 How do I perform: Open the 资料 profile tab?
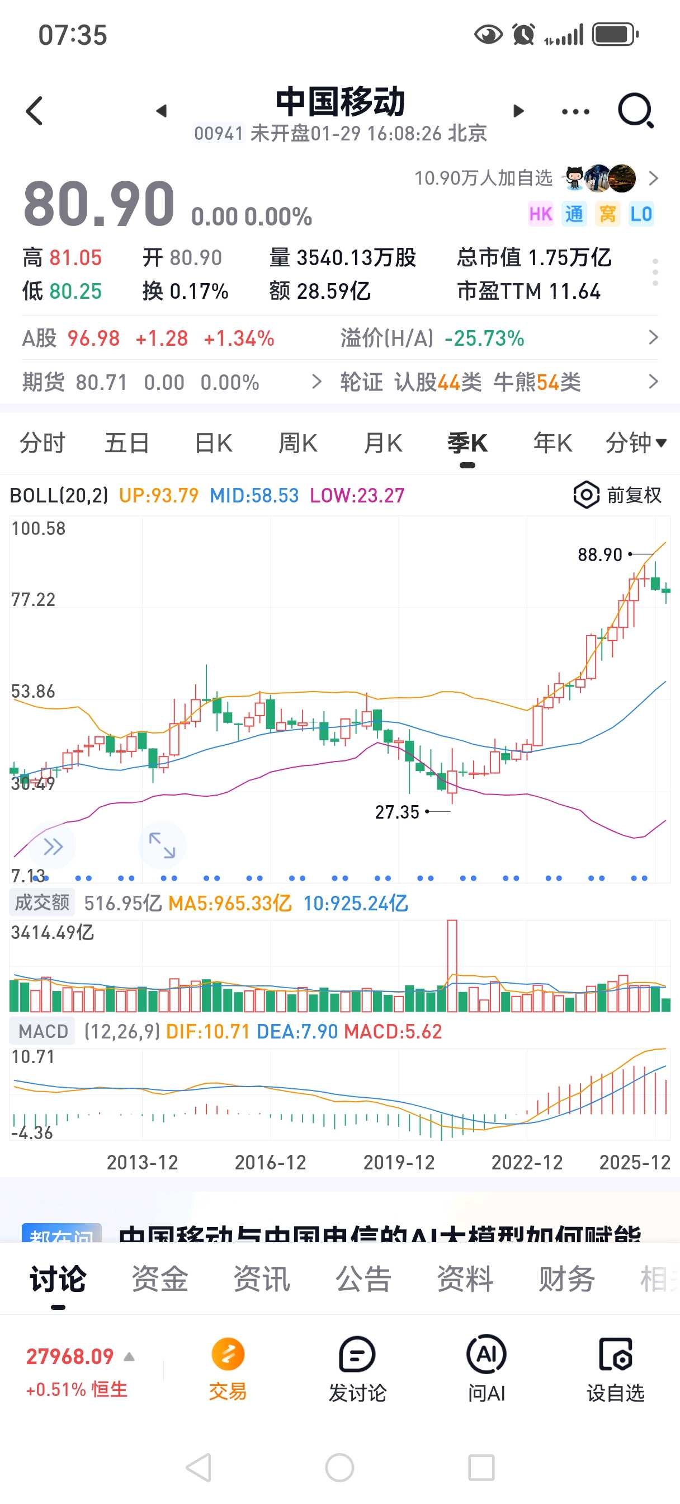pos(465,1279)
